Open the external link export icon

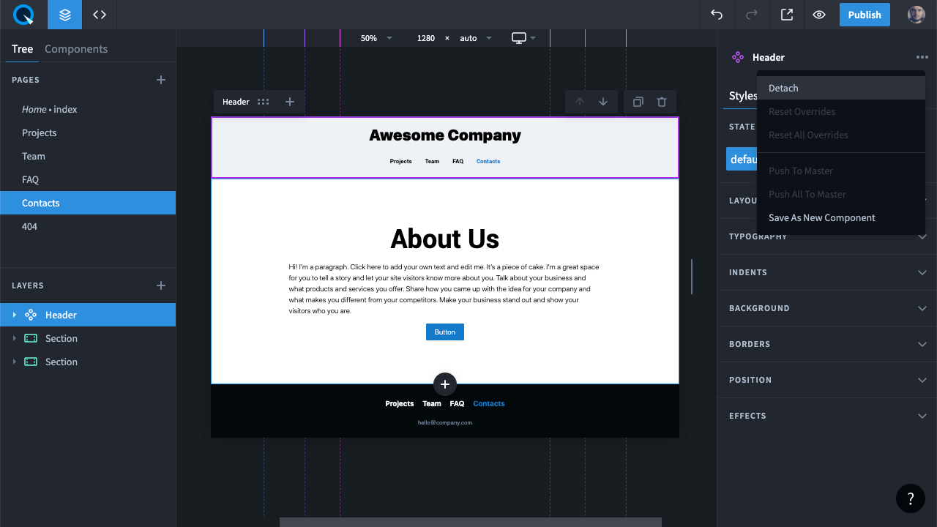coord(787,15)
